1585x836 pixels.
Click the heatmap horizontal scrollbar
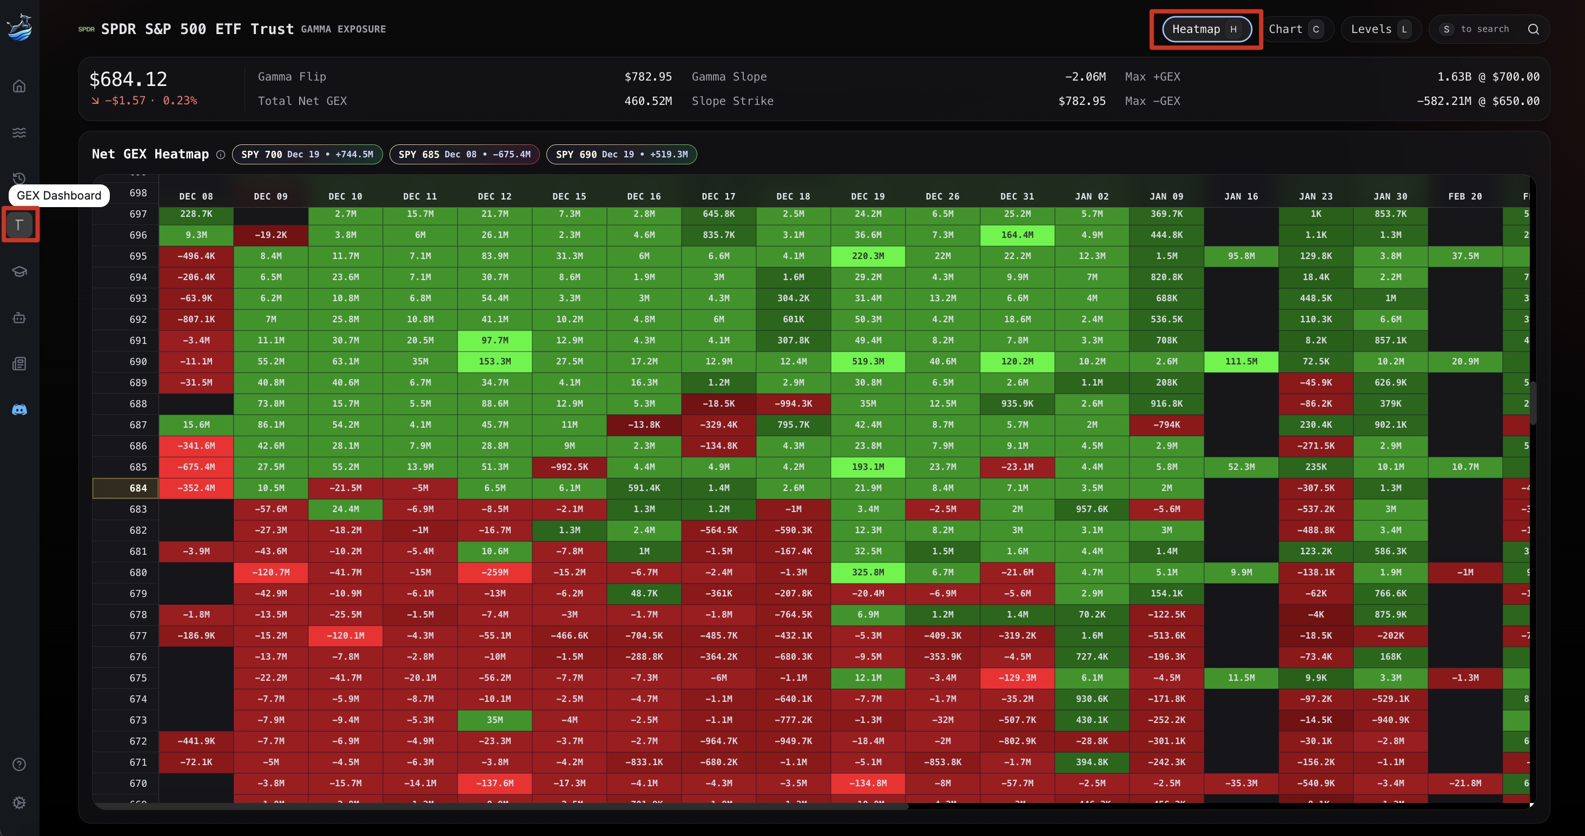click(x=501, y=806)
